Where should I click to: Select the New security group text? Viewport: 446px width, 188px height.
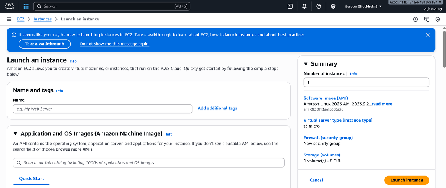pyautogui.click(x=322, y=144)
